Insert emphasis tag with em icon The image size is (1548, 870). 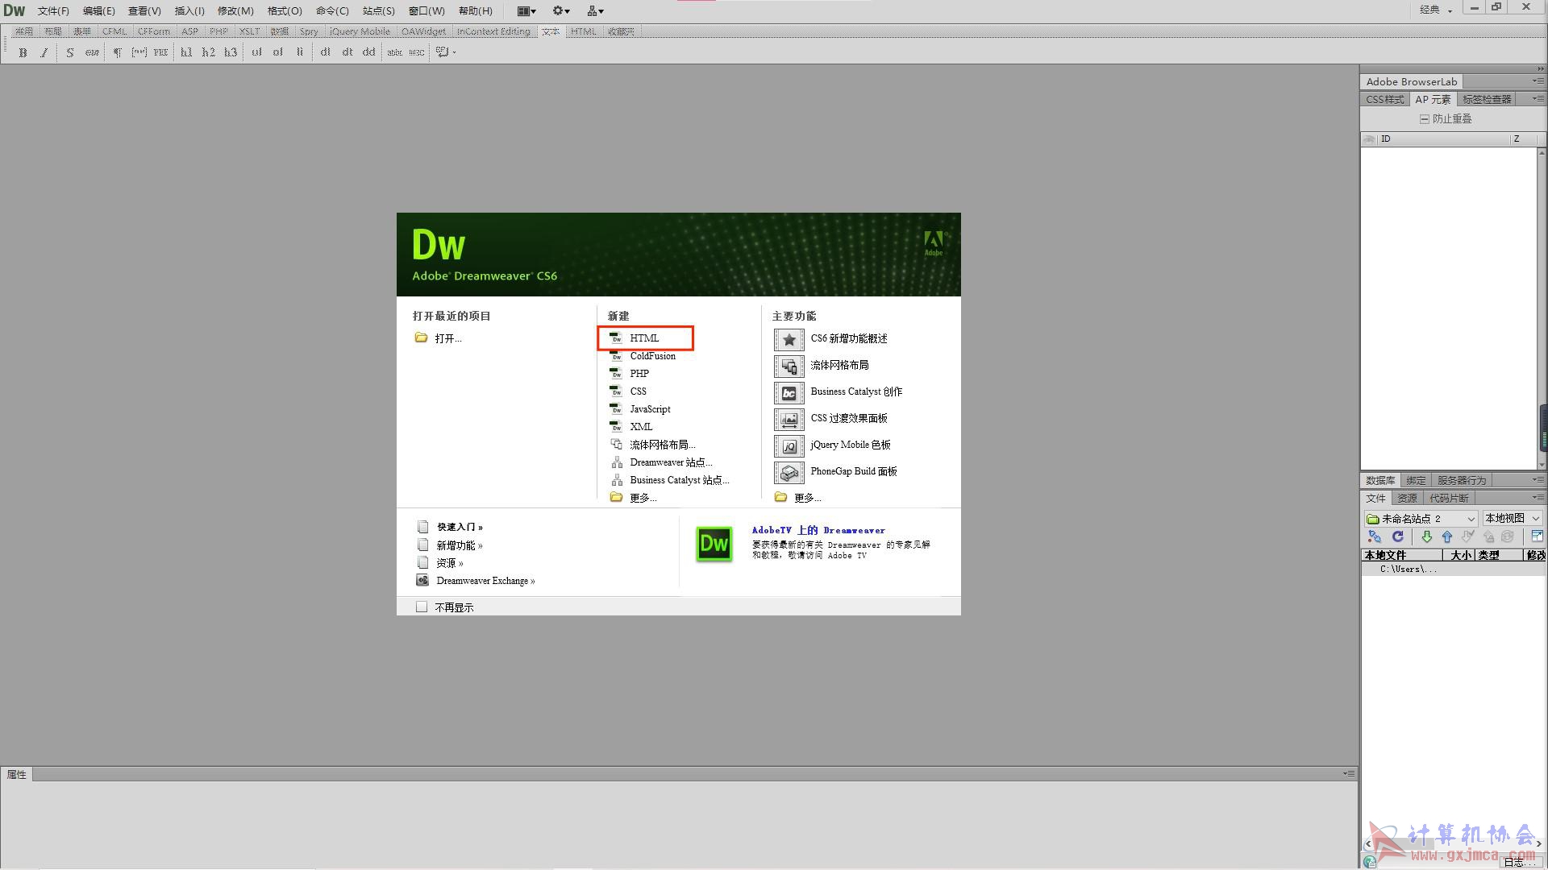[x=92, y=52]
